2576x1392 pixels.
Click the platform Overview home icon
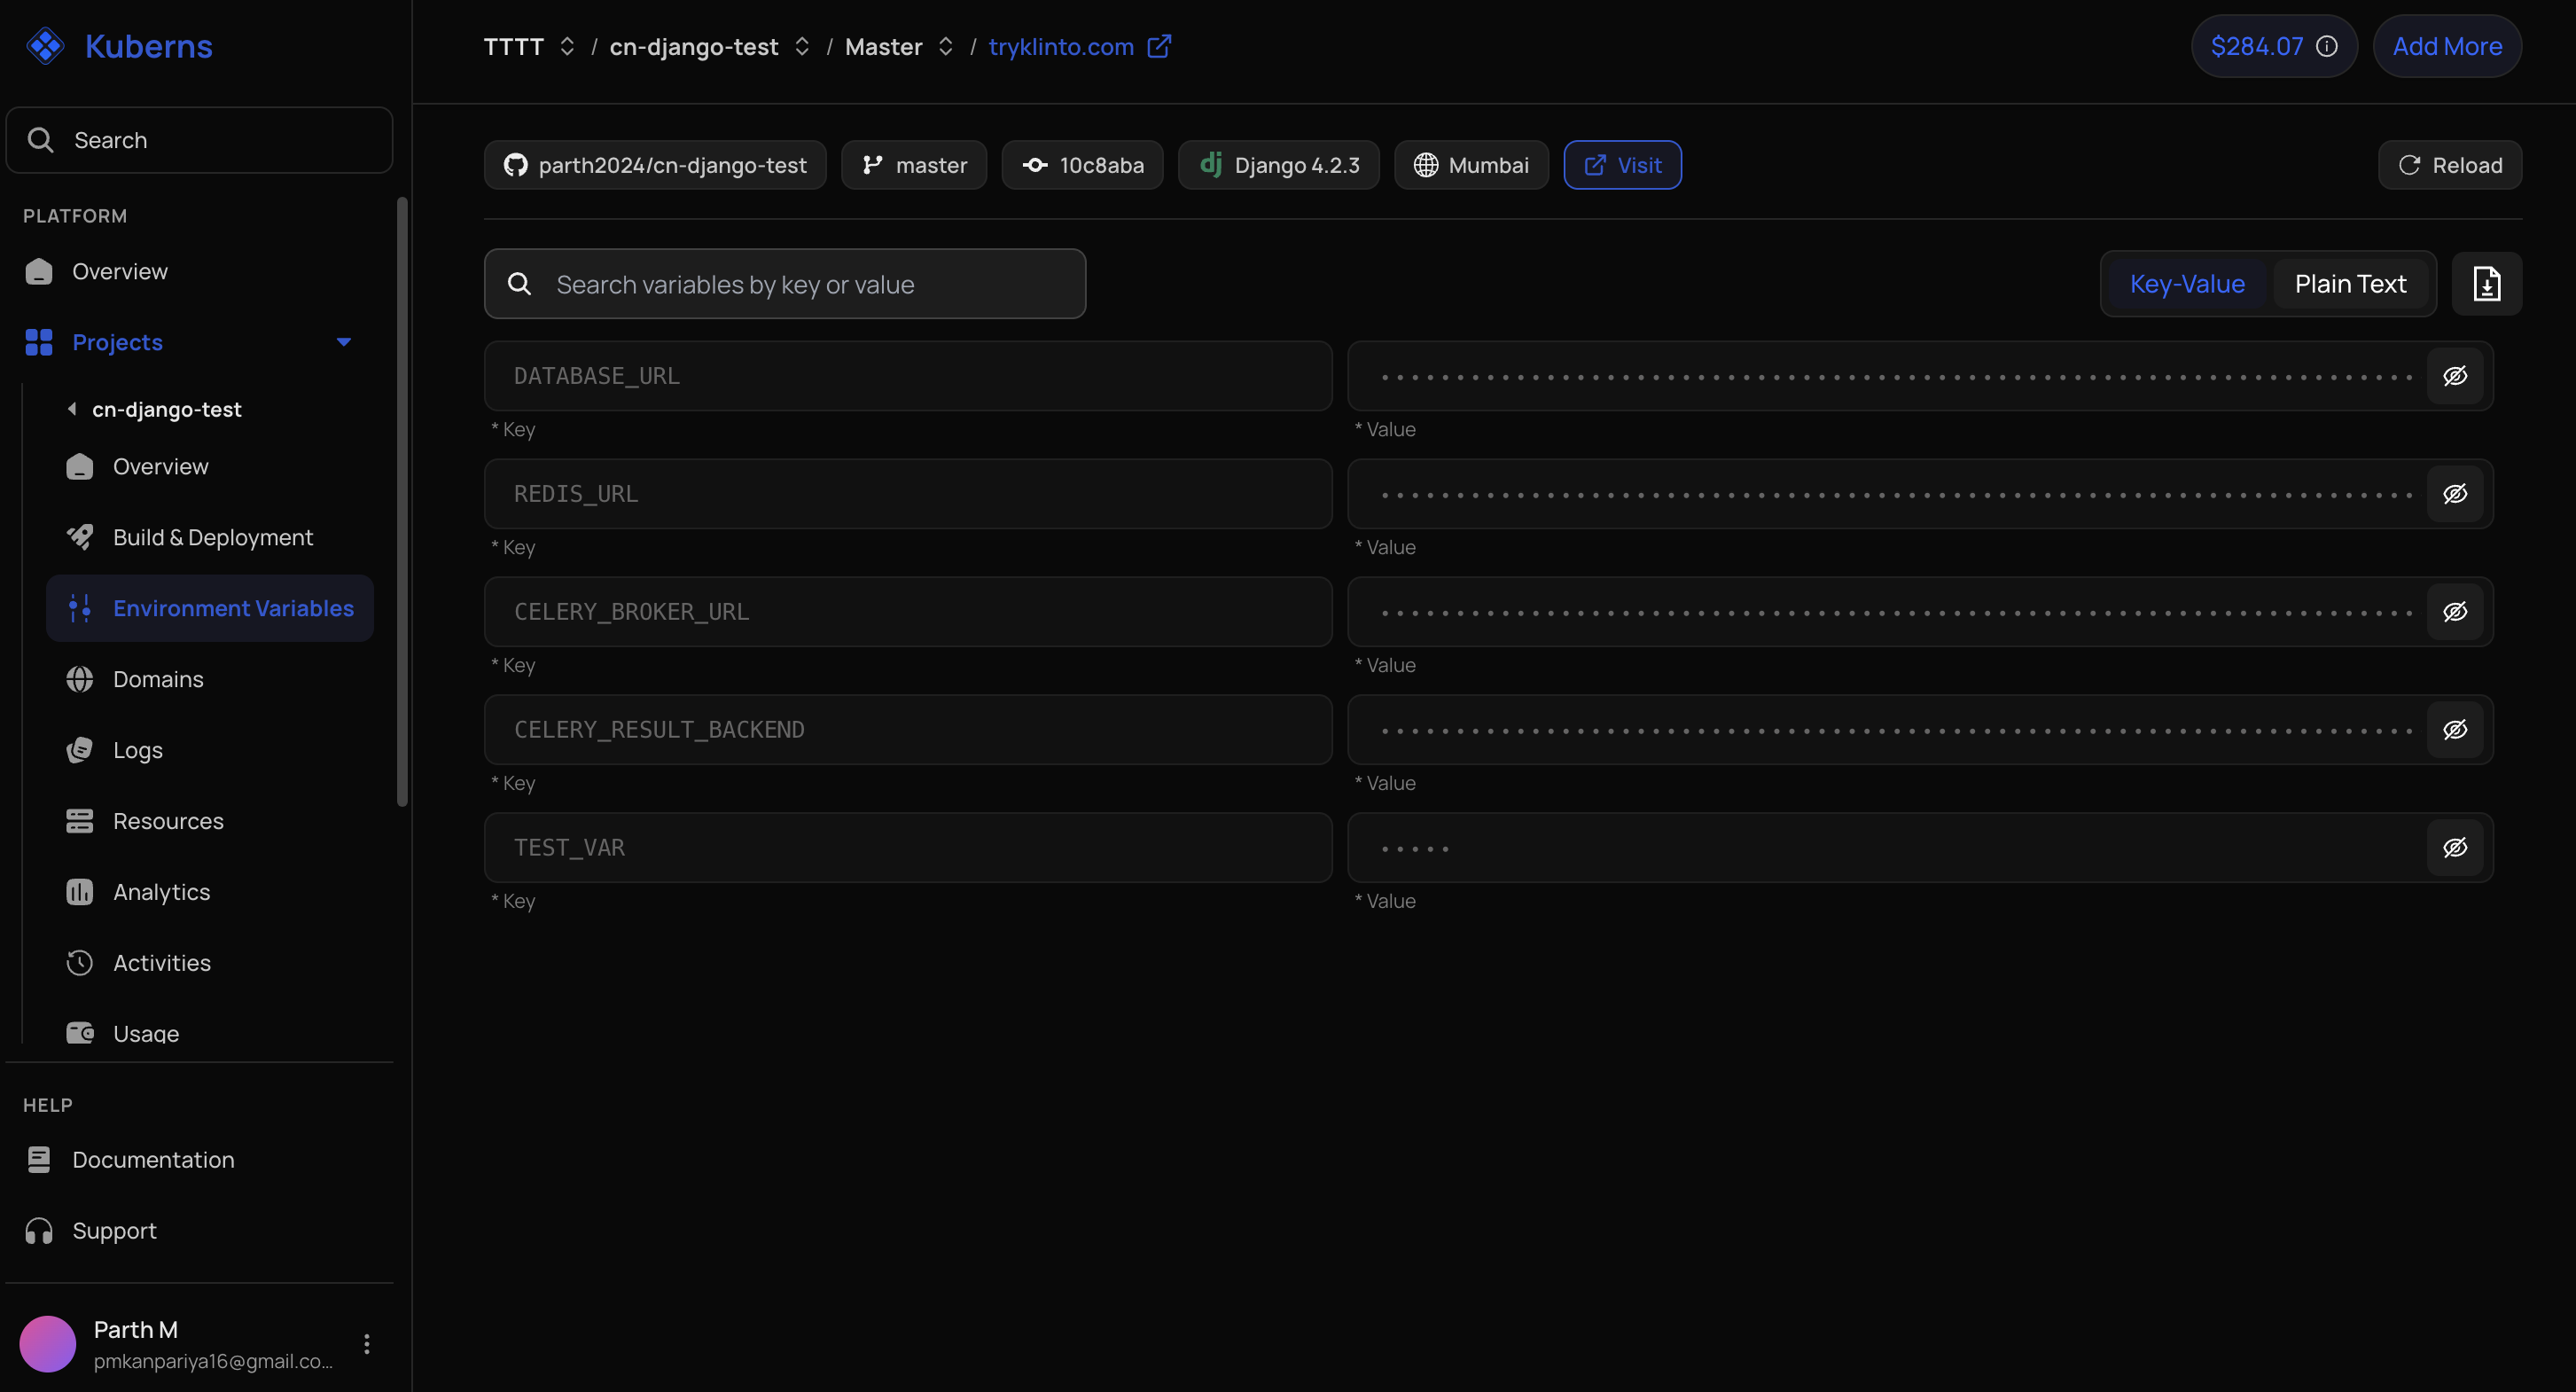[x=39, y=272]
